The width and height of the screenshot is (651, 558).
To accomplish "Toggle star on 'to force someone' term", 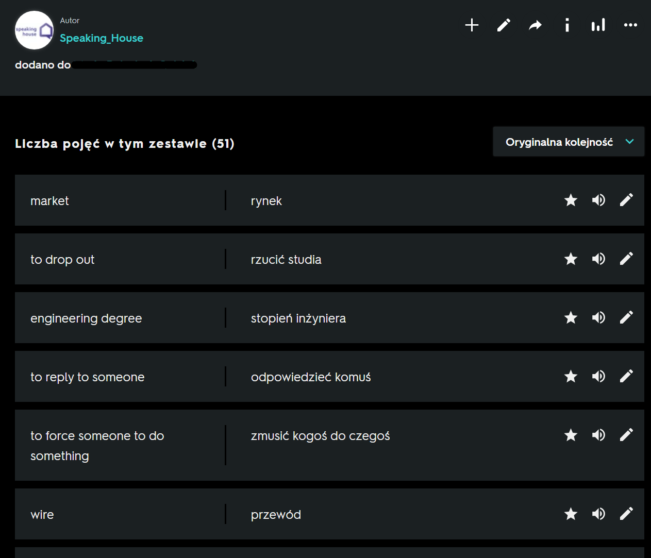I will click(x=571, y=435).
